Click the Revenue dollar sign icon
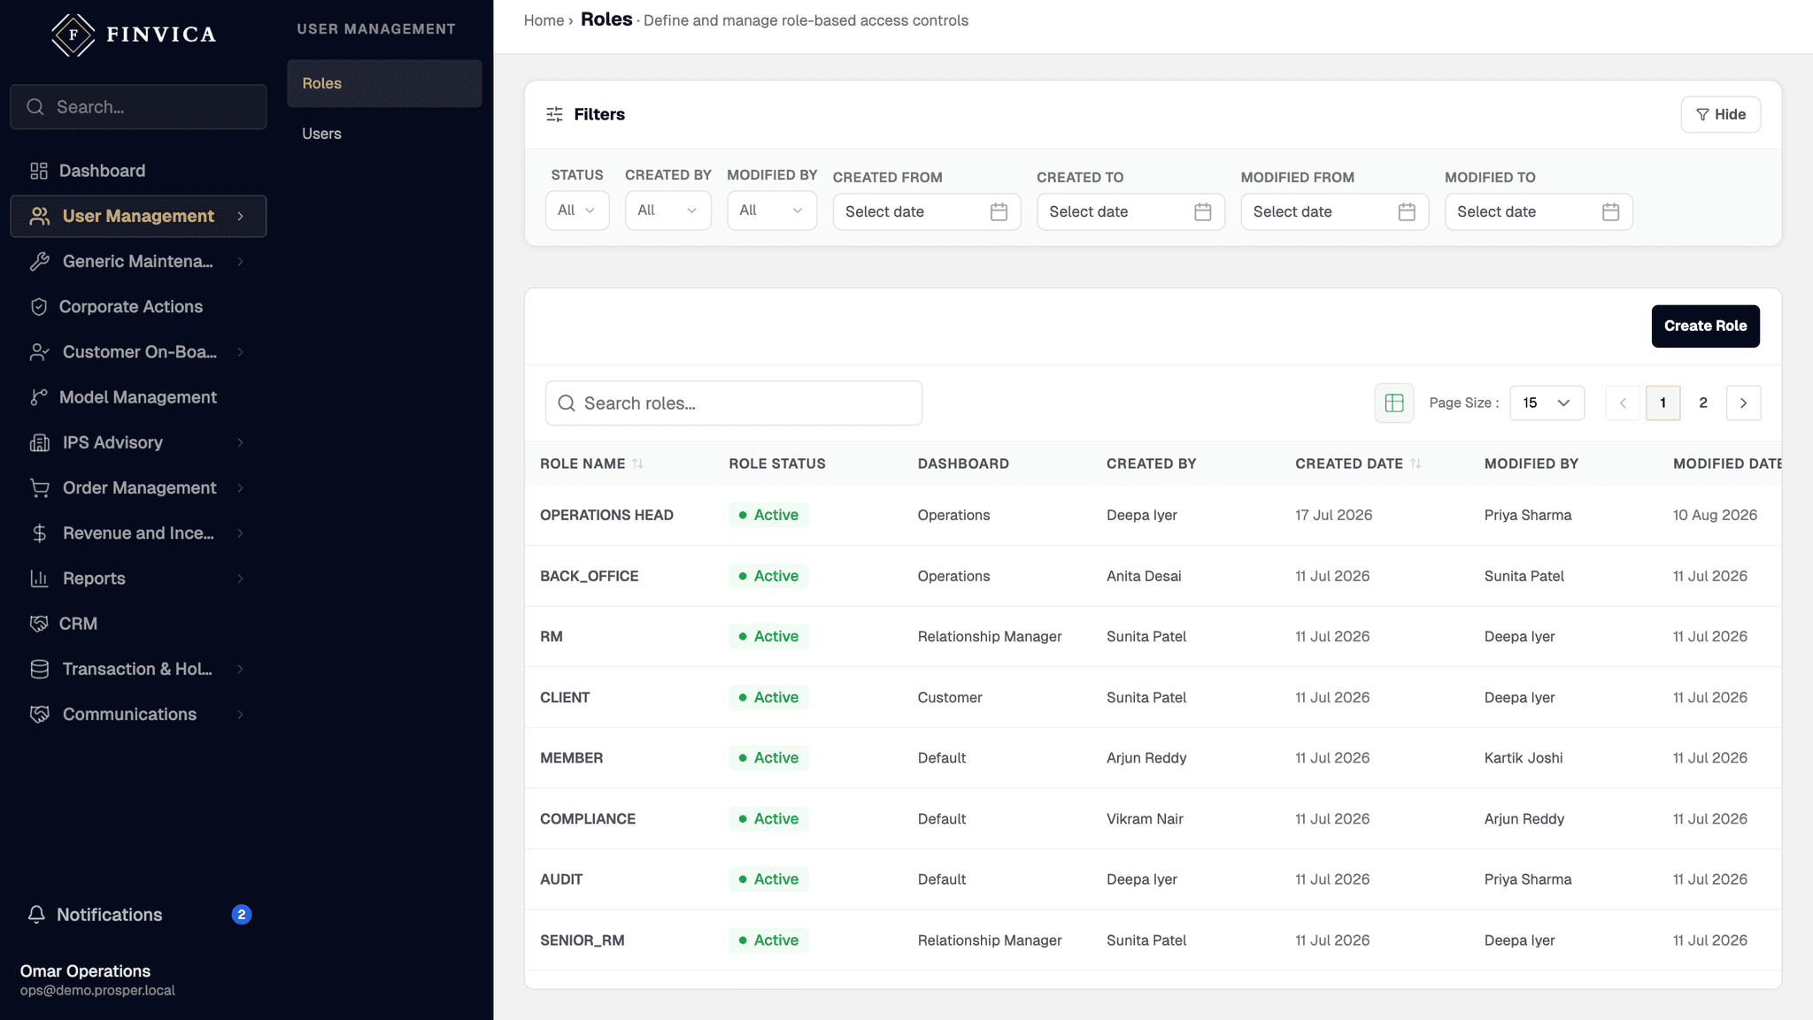 [x=39, y=533]
